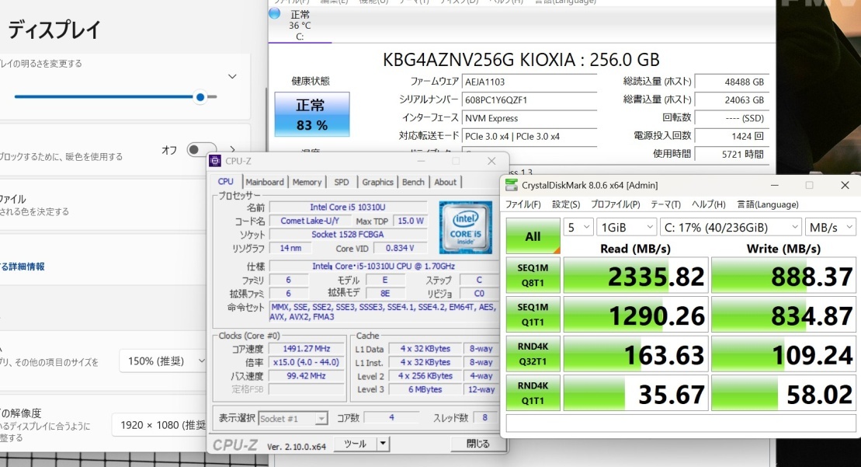Click the 使用時間 value 5721 時間
The width and height of the screenshot is (861, 467).
[732, 155]
